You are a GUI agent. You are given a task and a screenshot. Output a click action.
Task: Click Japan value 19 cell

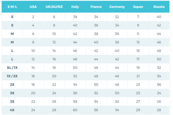click(138, 68)
